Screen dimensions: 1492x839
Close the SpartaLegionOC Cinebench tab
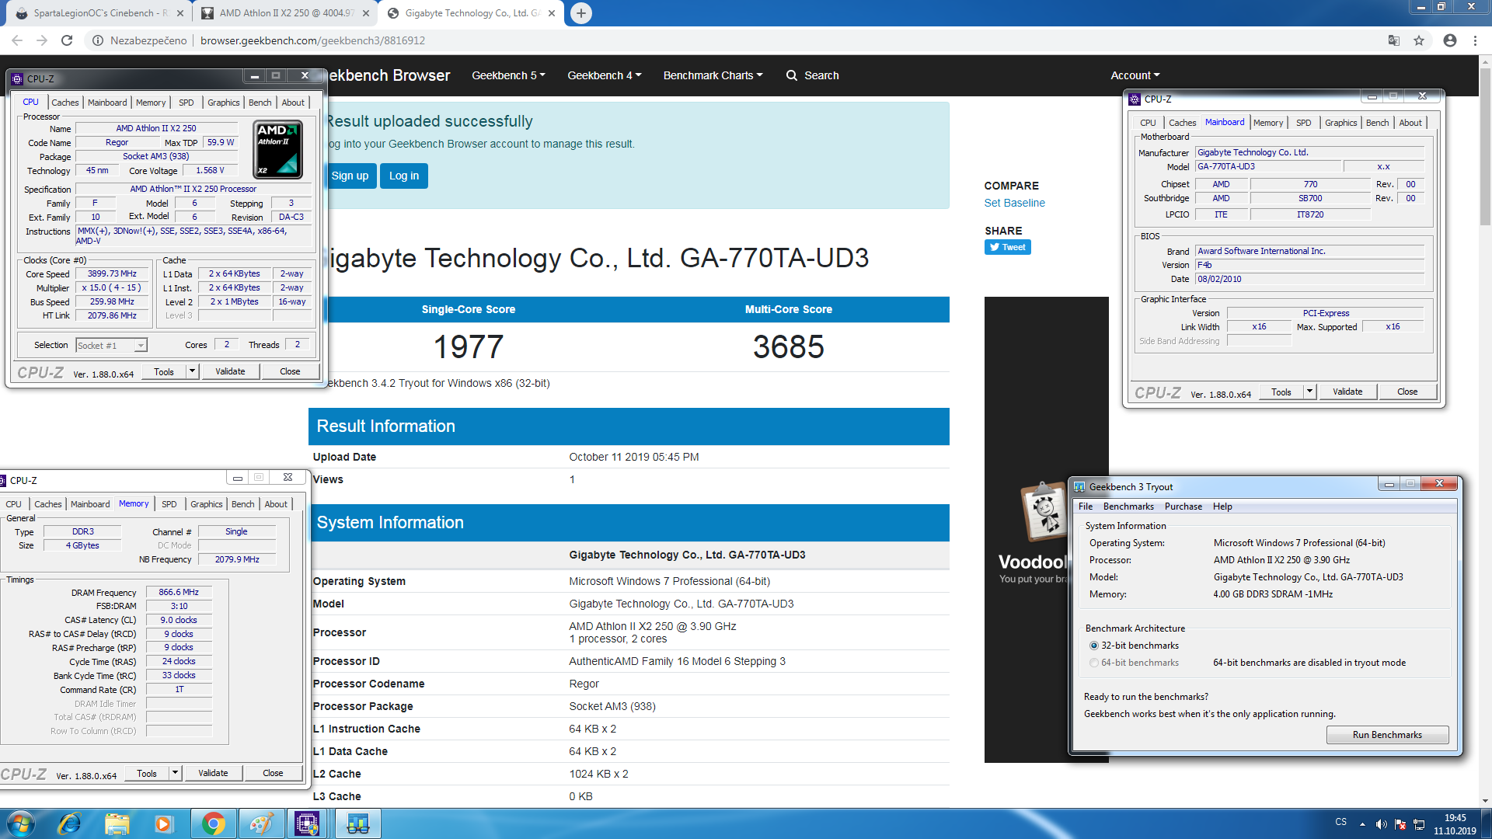coord(180,13)
